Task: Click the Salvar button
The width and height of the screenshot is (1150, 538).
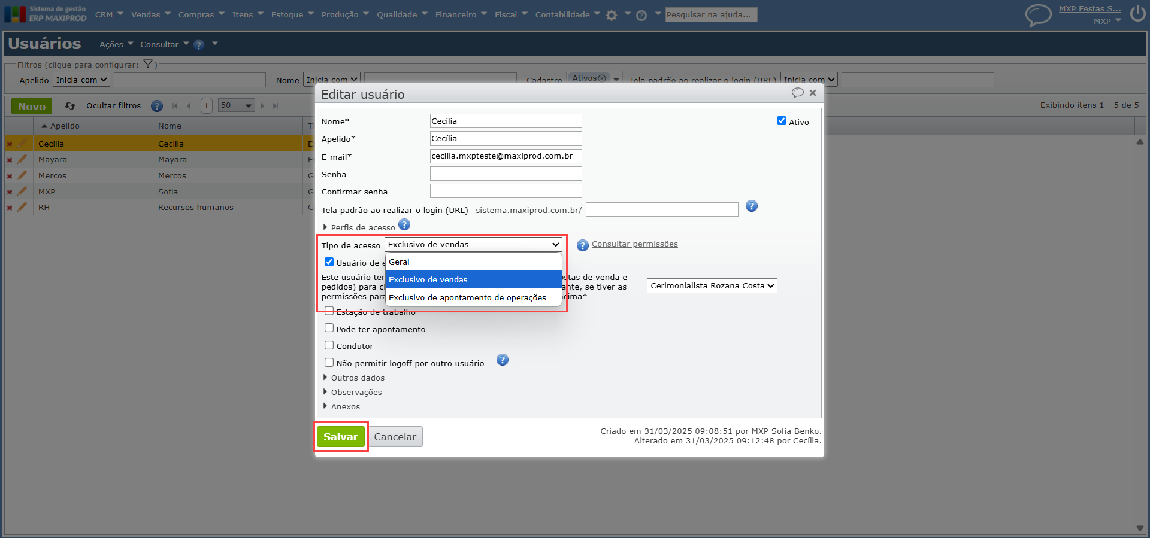Action: tap(341, 437)
